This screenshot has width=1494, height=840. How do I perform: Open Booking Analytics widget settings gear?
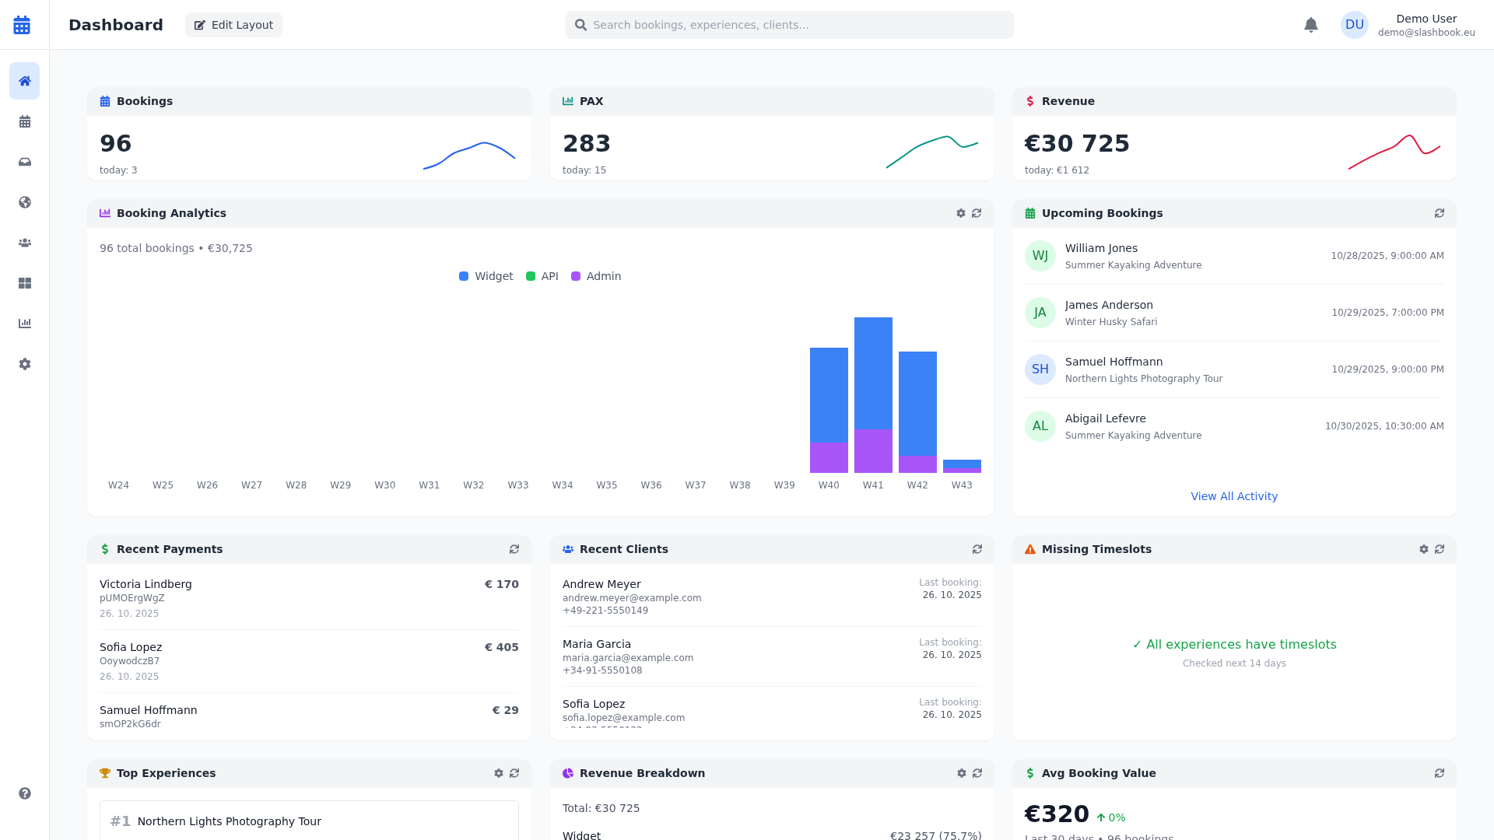[961, 212]
